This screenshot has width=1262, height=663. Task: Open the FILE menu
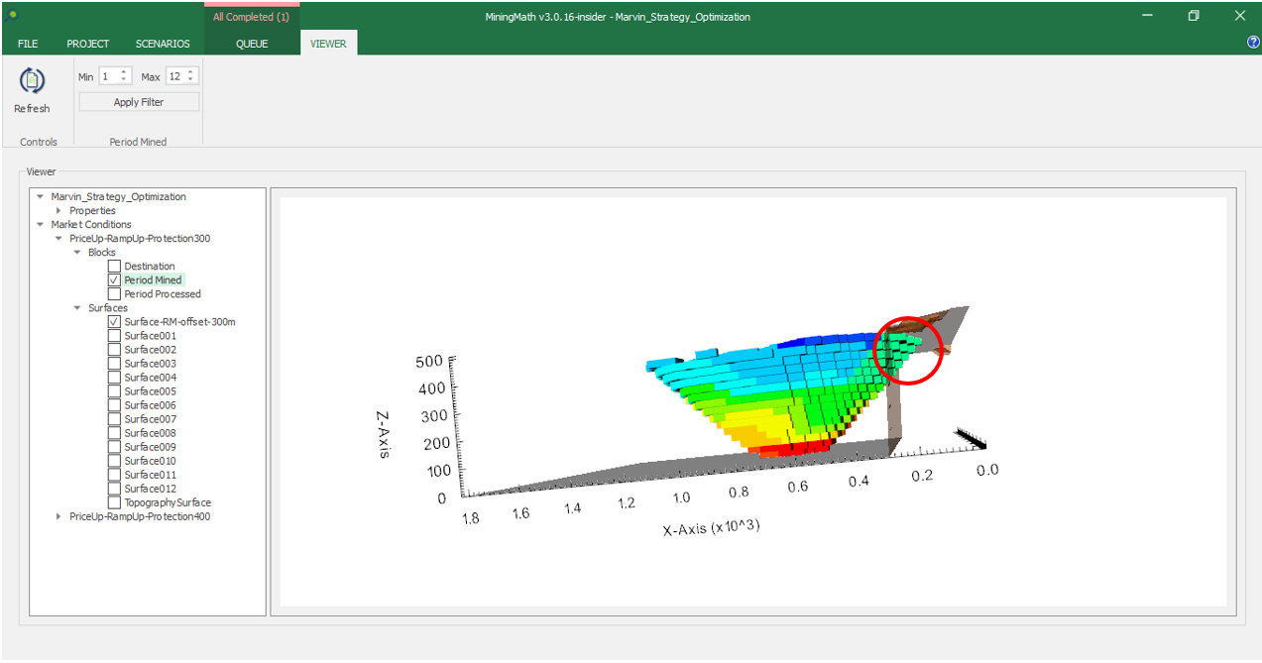(28, 44)
